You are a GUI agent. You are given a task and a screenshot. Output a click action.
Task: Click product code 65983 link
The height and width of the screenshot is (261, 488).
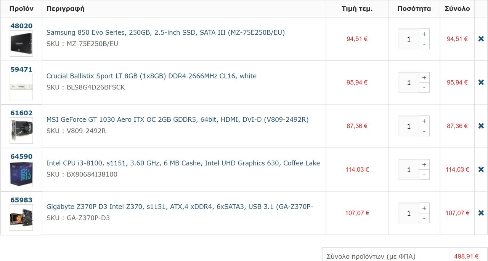click(x=21, y=200)
